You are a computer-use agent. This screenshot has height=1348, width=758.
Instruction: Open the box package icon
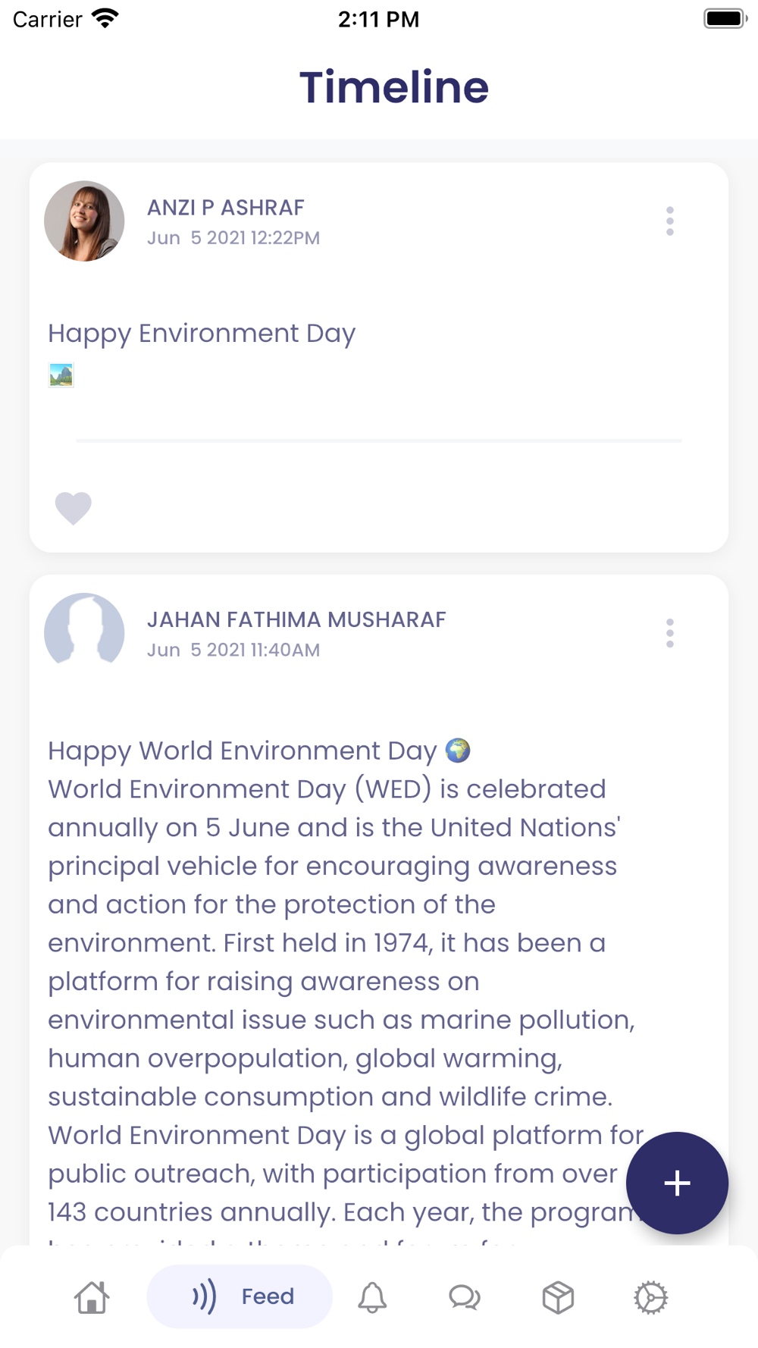pos(558,1297)
